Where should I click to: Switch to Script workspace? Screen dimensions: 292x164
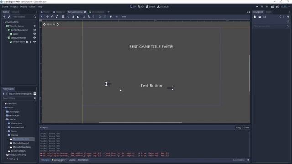tap(151, 7)
